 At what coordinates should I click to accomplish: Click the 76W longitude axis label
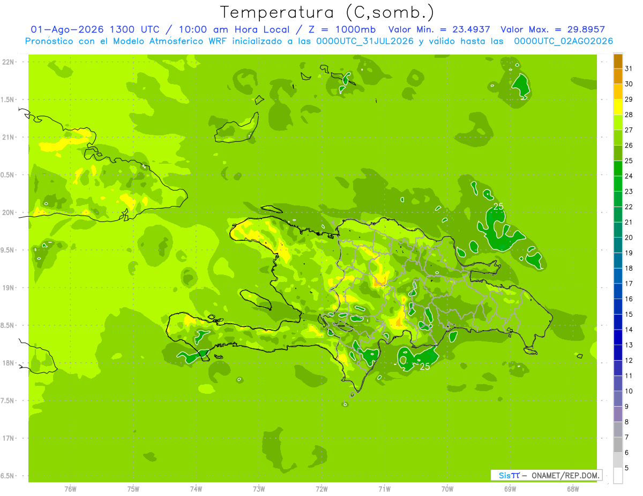[x=70, y=489]
